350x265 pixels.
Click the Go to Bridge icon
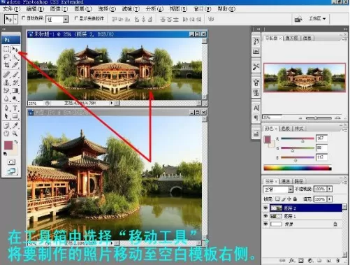pos(298,19)
